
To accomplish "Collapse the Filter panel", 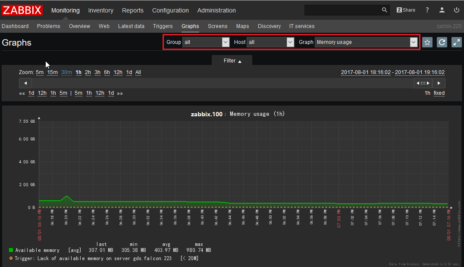I will pyautogui.click(x=232, y=61).
